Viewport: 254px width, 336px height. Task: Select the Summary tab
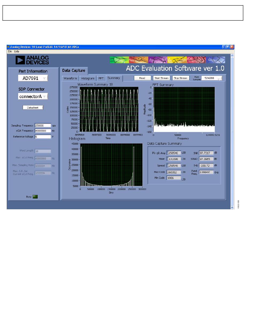coord(114,78)
